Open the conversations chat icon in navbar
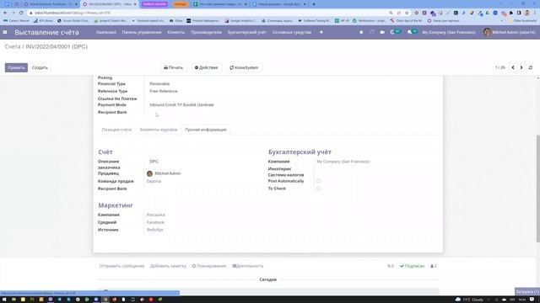 point(413,32)
